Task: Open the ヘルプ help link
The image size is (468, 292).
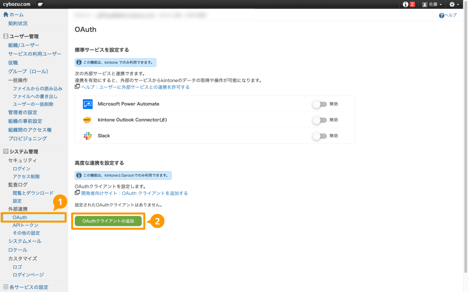Action: 448,15
